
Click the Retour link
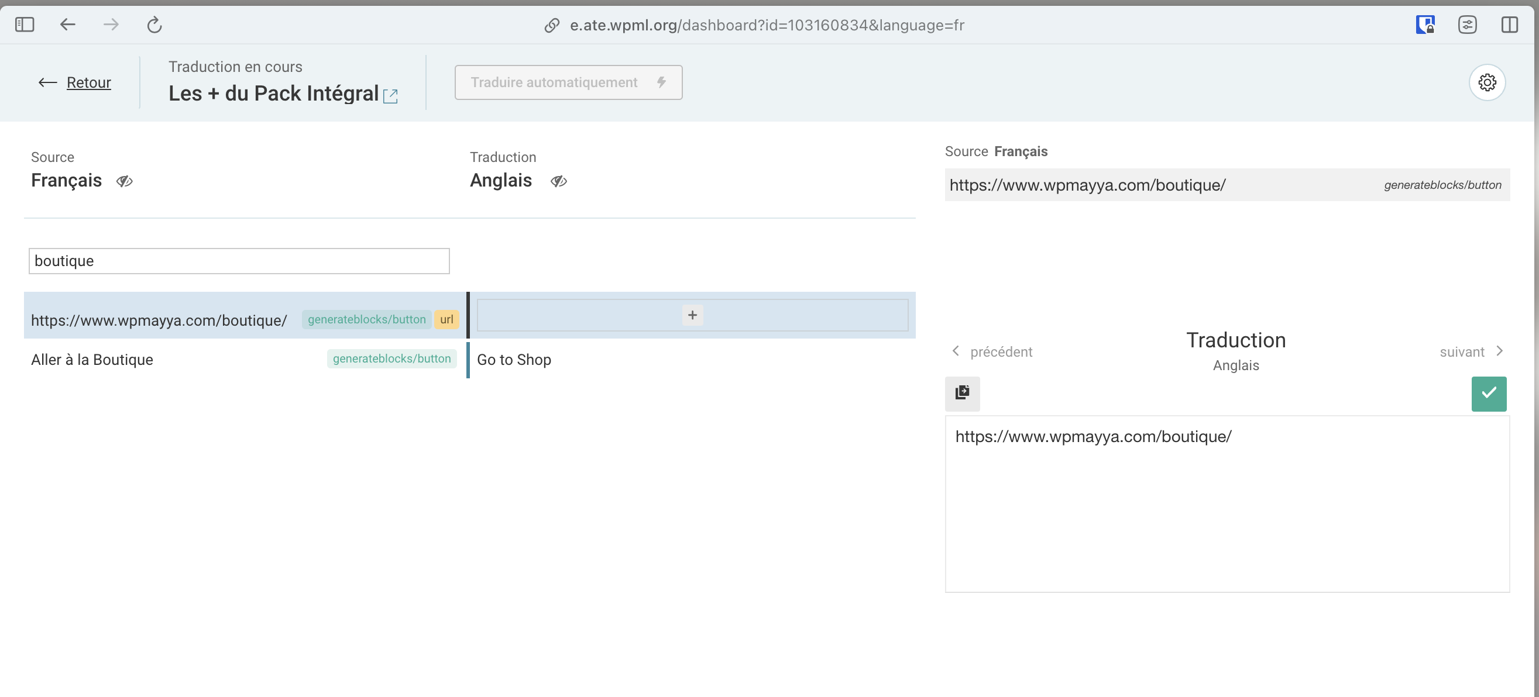[88, 82]
